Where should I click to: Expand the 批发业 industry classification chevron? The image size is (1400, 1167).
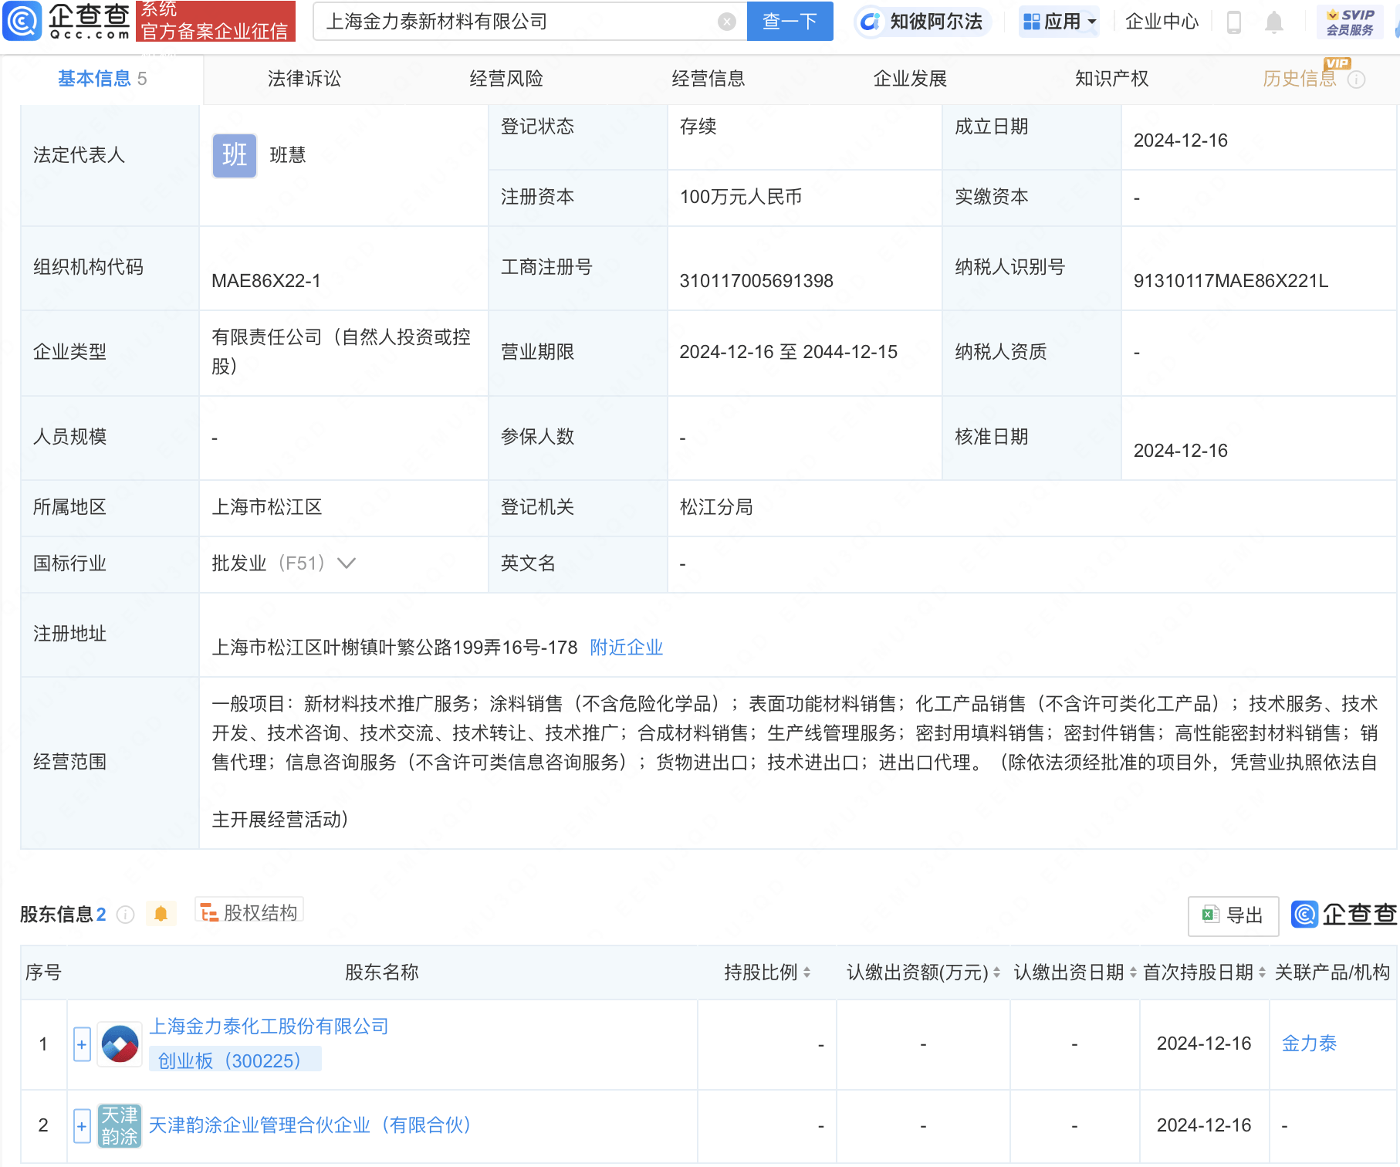pyautogui.click(x=347, y=563)
